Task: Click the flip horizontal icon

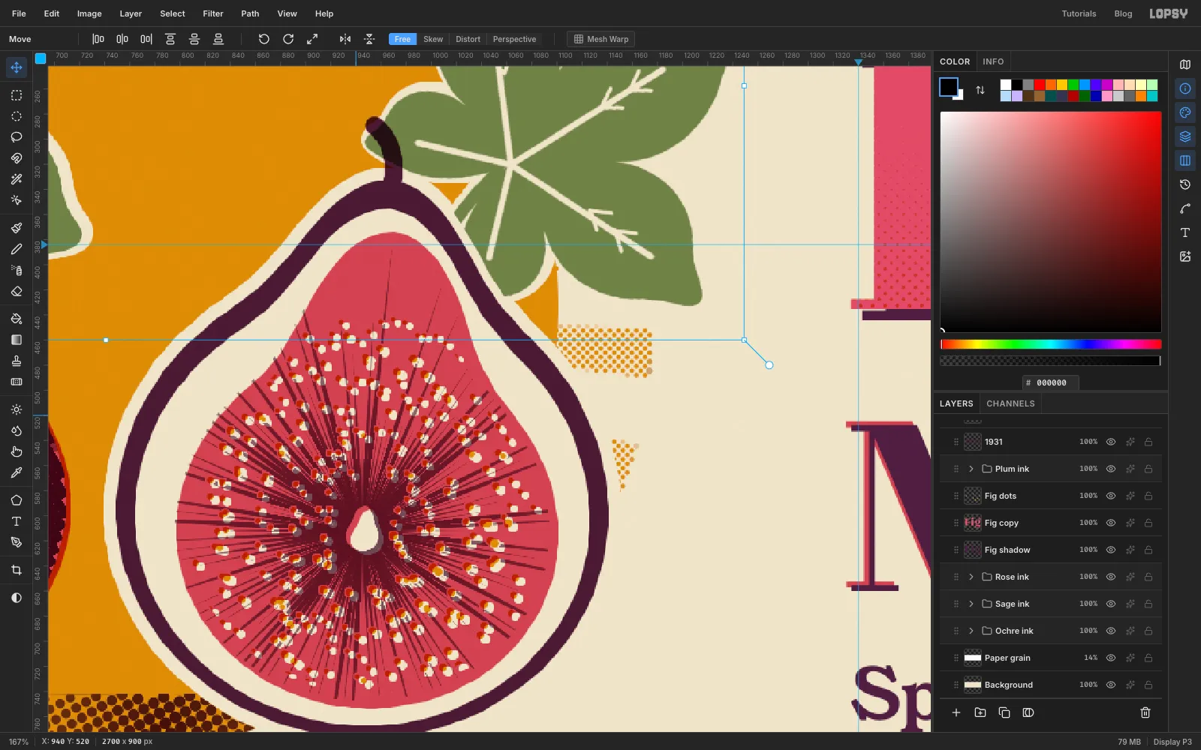Action: (345, 39)
